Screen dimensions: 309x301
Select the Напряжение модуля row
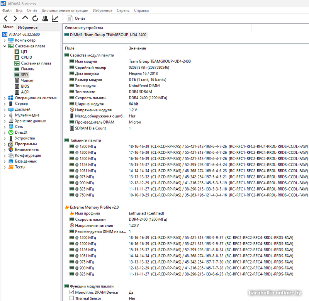[x=103, y=110]
